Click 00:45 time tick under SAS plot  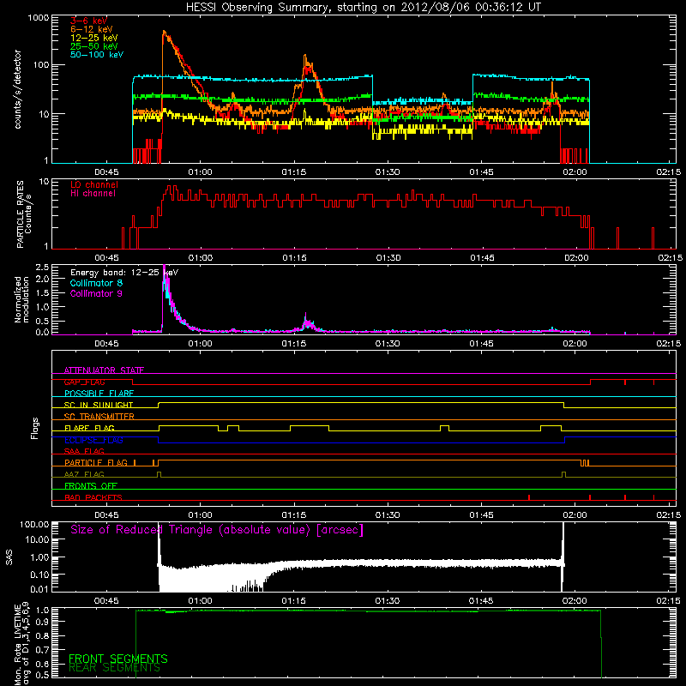pos(106,601)
